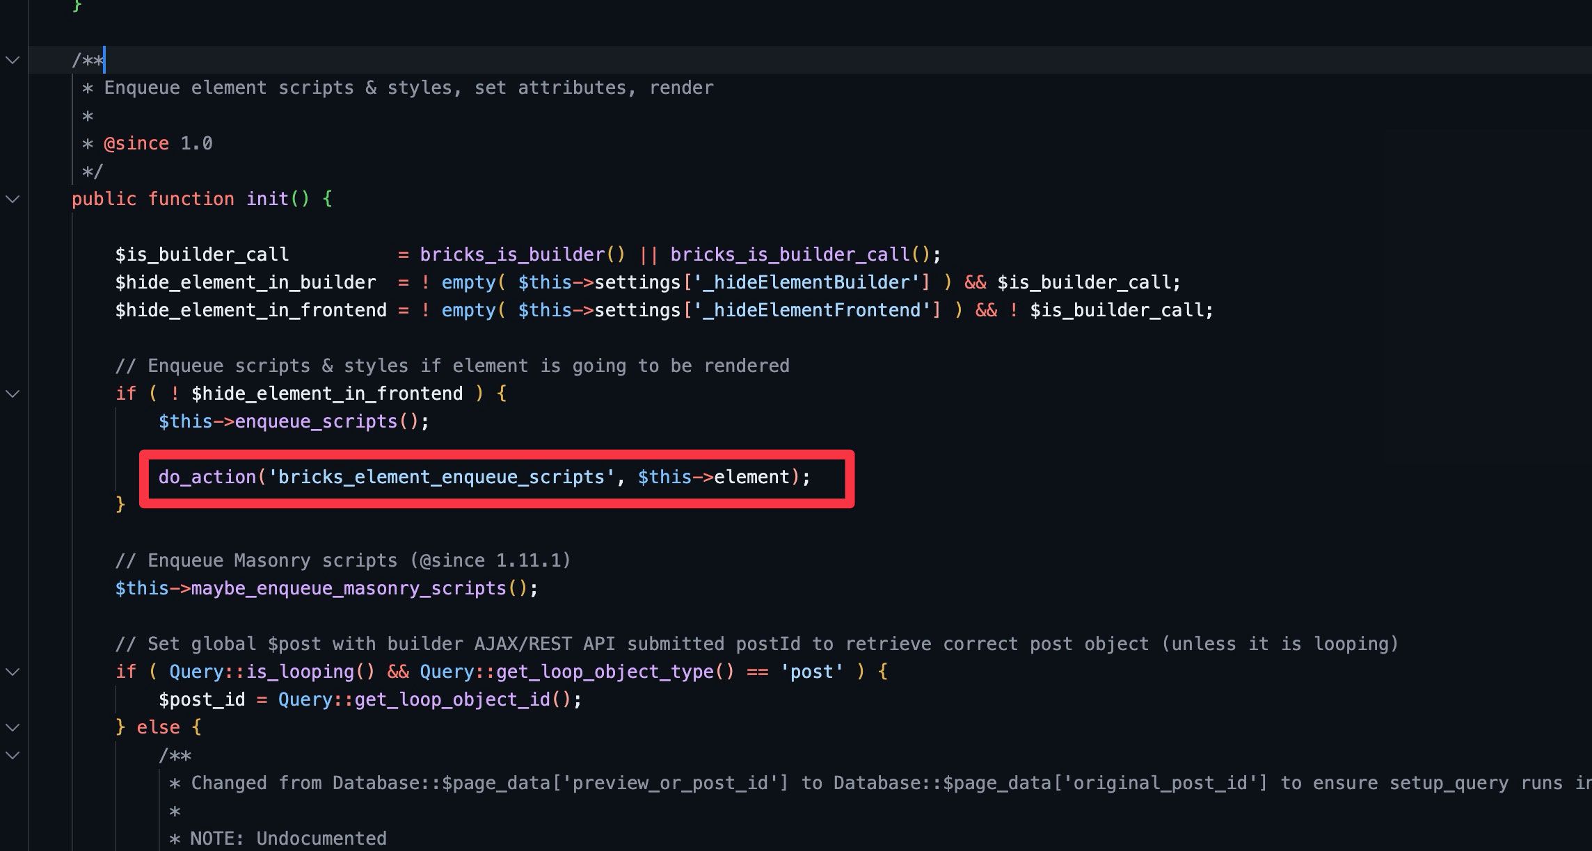Fold the nested docblock inside else
The height and width of the screenshot is (851, 1592).
point(13,755)
